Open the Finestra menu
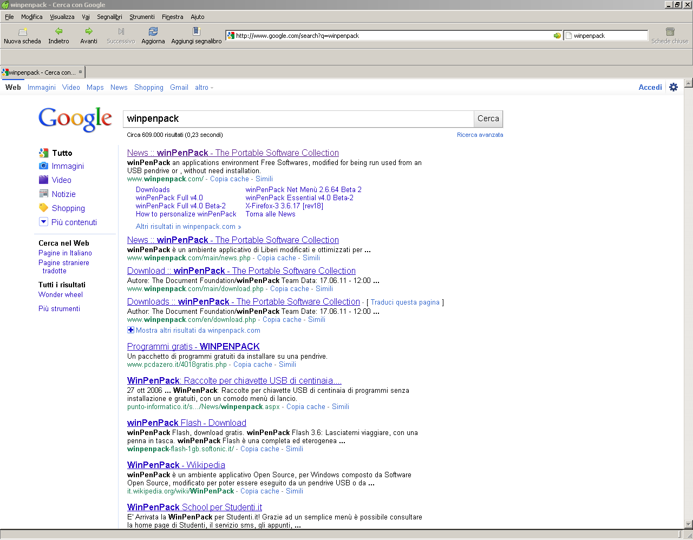 pos(172,17)
